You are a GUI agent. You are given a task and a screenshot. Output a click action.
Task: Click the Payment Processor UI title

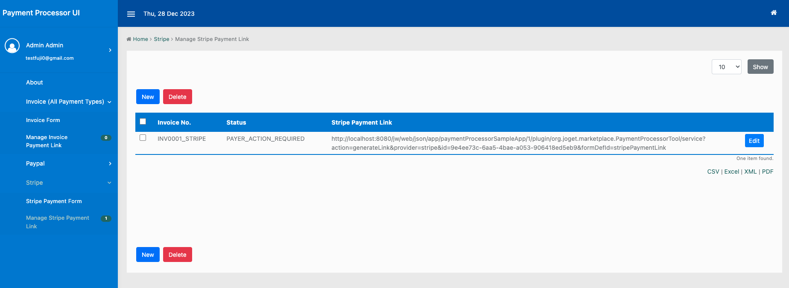point(41,13)
